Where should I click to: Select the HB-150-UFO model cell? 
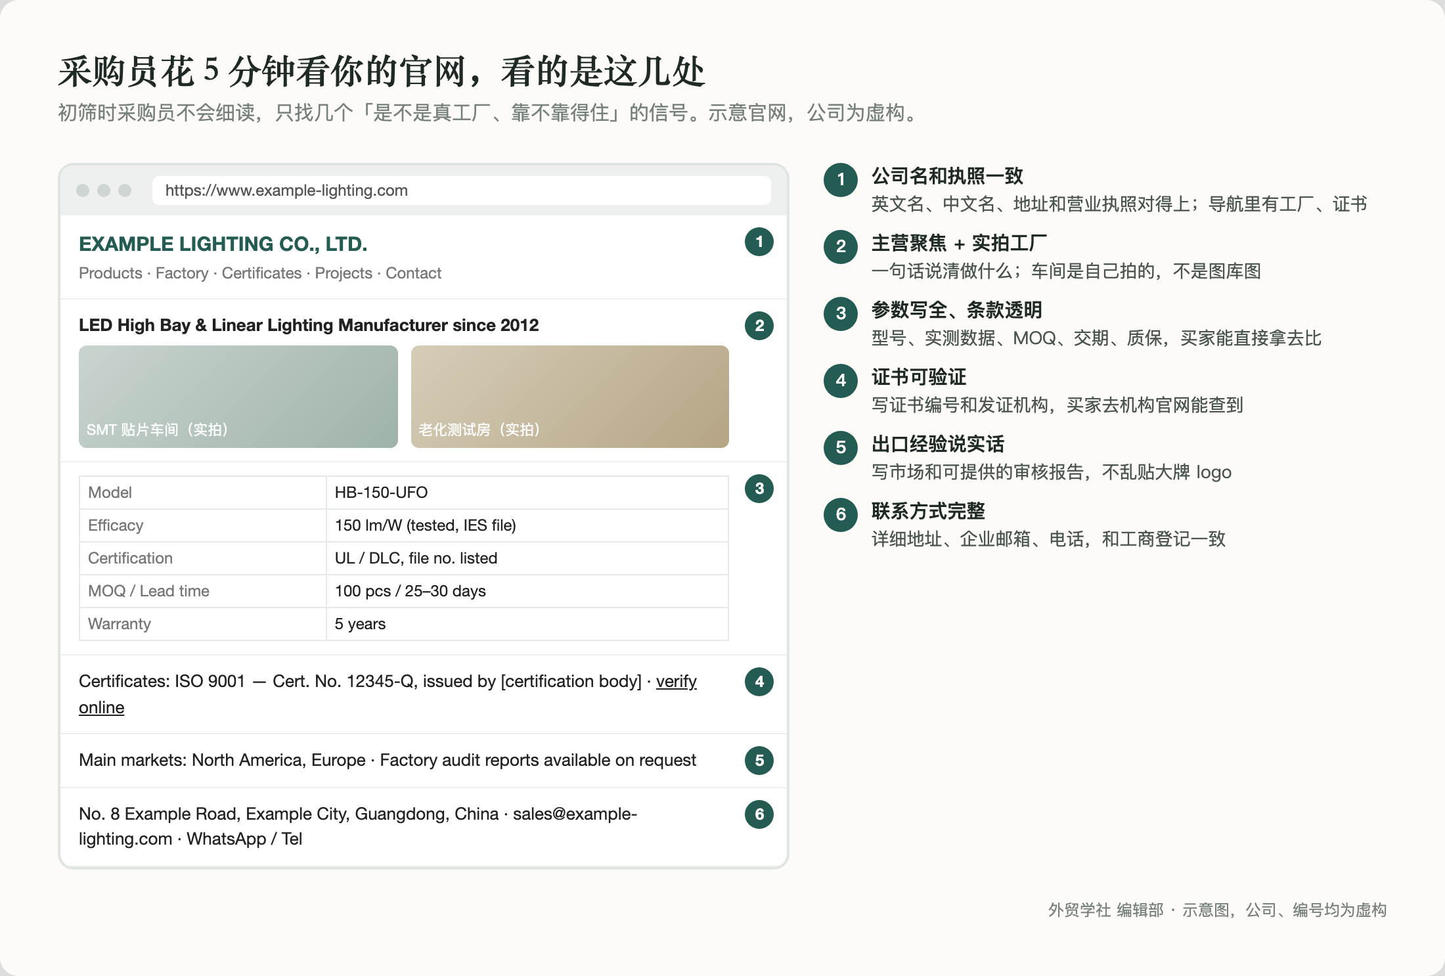pyautogui.click(x=527, y=493)
